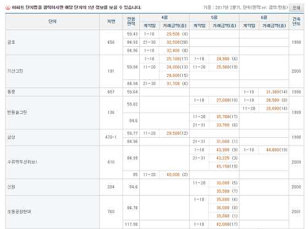
Task: Click the lot number 760
Action: tap(111, 212)
